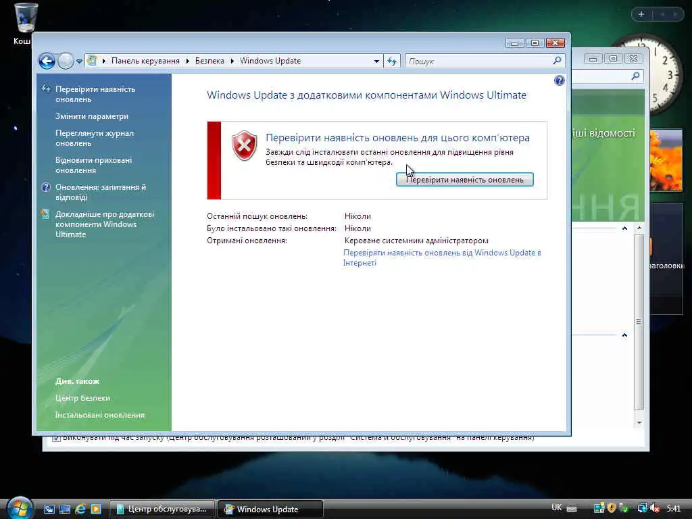
Task: Open Оновлення: запитання й відповіді link
Action: 100,192
